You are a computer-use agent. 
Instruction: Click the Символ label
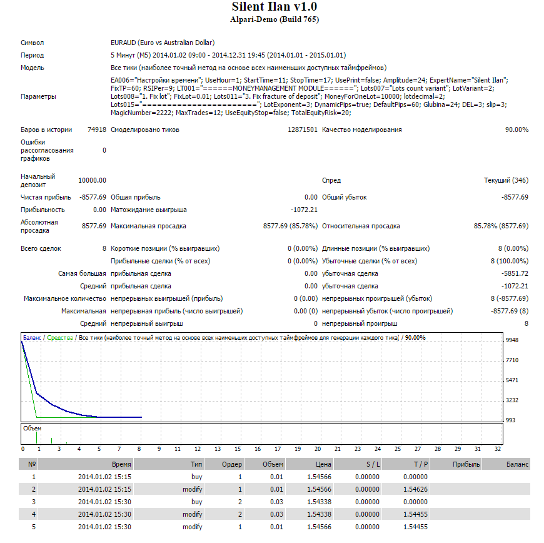point(32,43)
